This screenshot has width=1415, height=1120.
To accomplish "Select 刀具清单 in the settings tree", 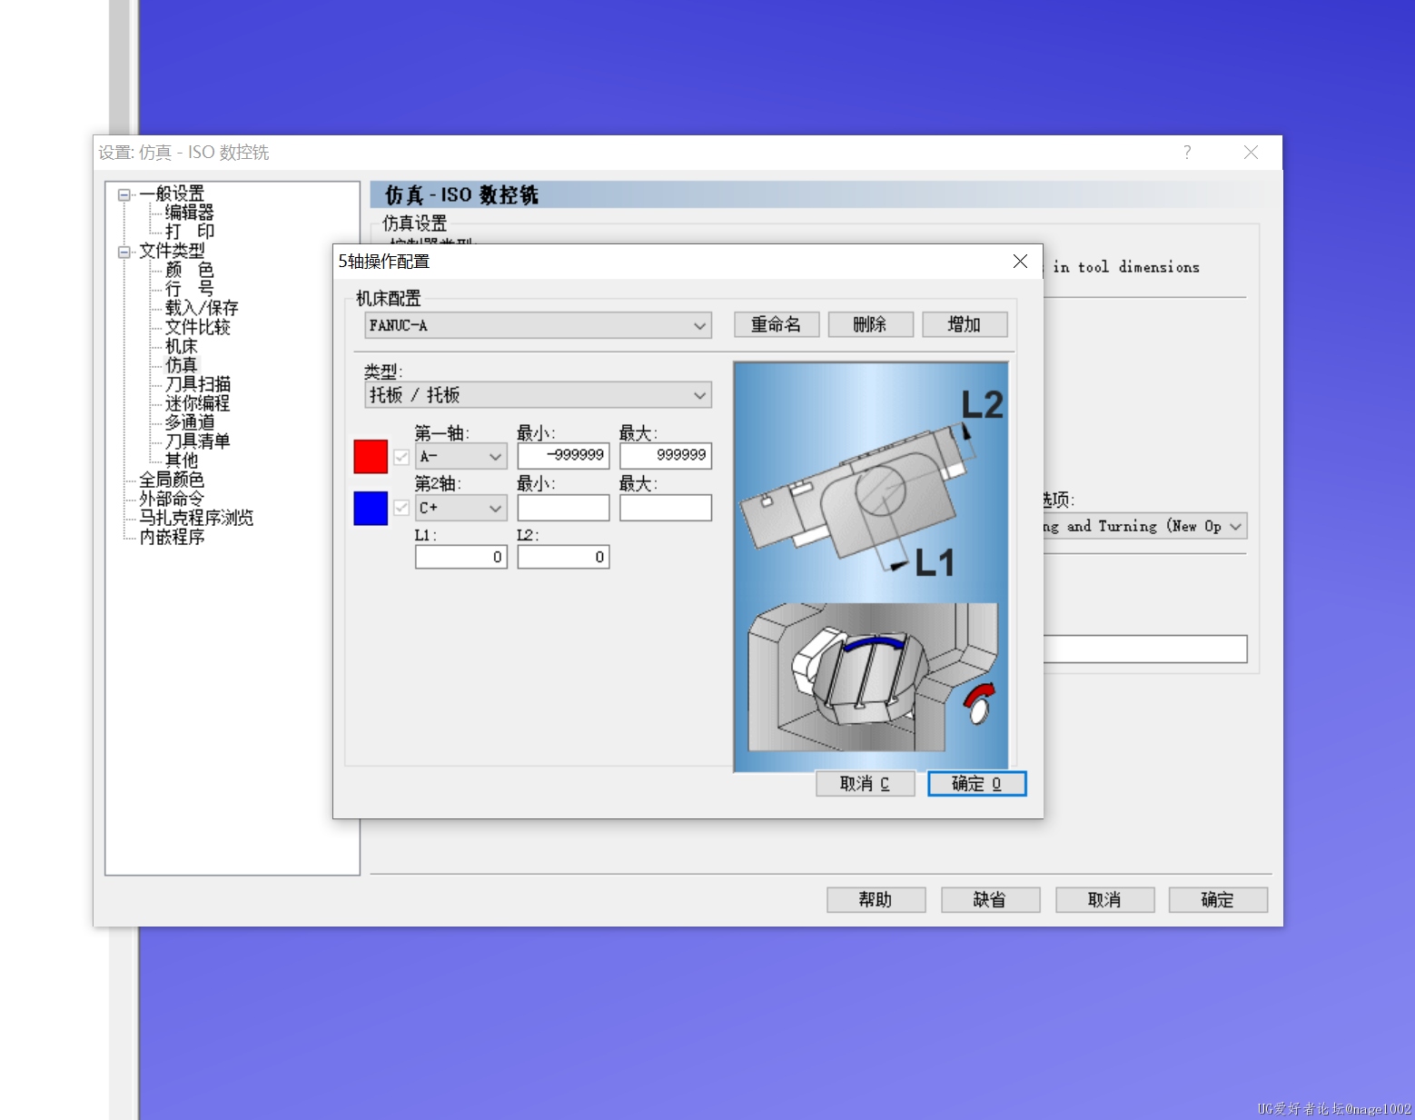I will (197, 441).
